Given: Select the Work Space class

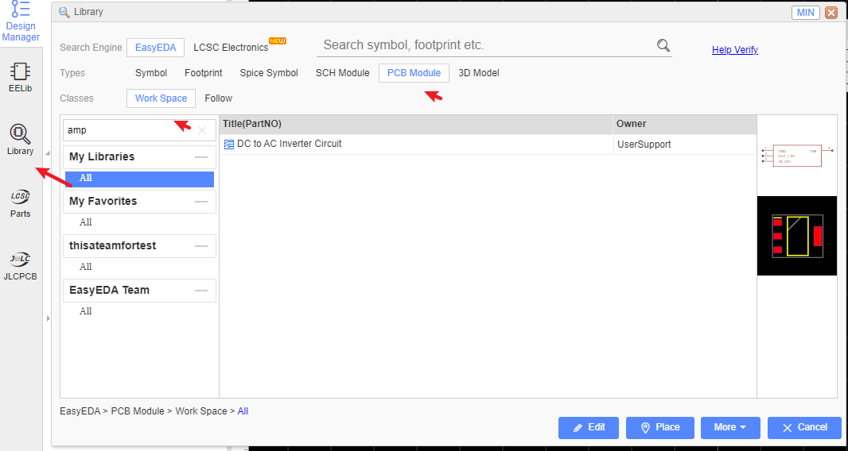Looking at the screenshot, I should [x=161, y=98].
